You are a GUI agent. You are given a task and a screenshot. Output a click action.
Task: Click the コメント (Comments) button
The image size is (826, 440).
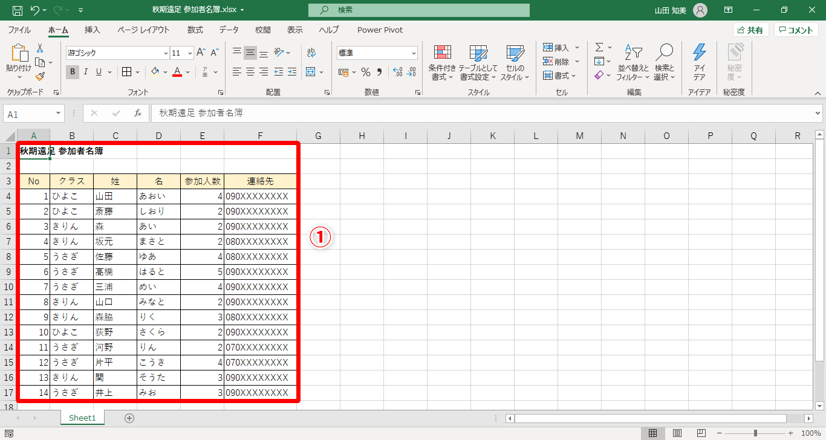[796, 30]
